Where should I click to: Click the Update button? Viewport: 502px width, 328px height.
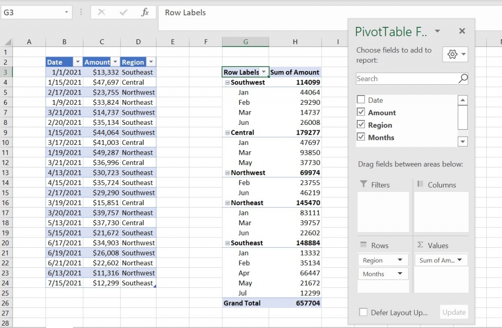(x=453, y=312)
